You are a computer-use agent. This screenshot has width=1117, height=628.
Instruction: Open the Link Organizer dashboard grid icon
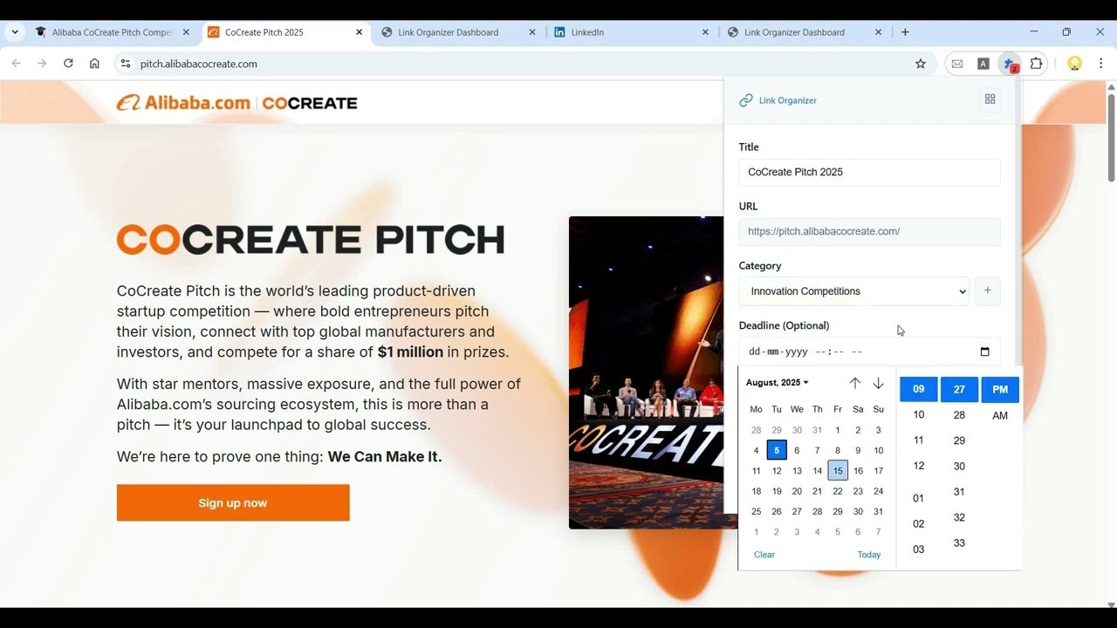(990, 99)
